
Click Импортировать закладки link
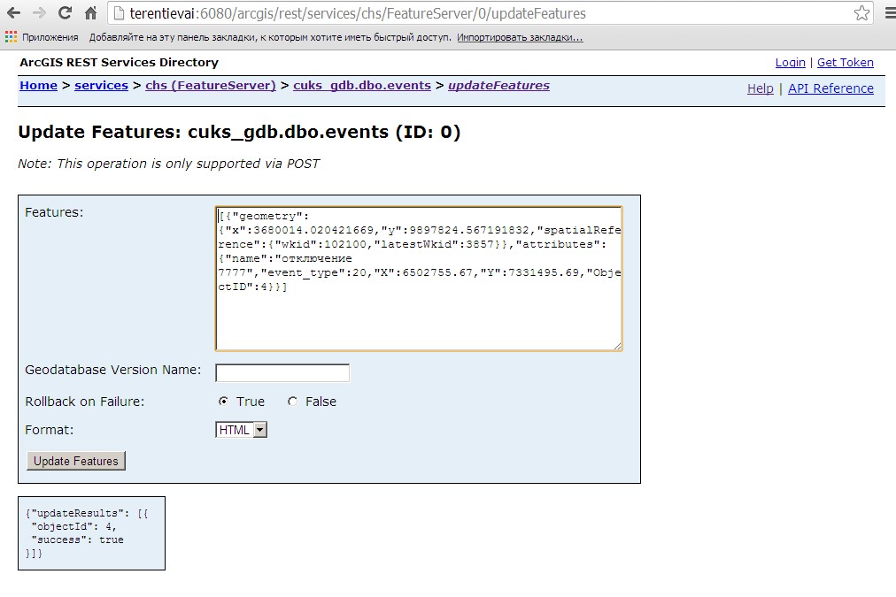coord(520,38)
